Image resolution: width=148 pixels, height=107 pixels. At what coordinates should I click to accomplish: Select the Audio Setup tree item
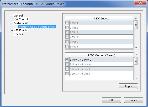[x=21, y=23]
